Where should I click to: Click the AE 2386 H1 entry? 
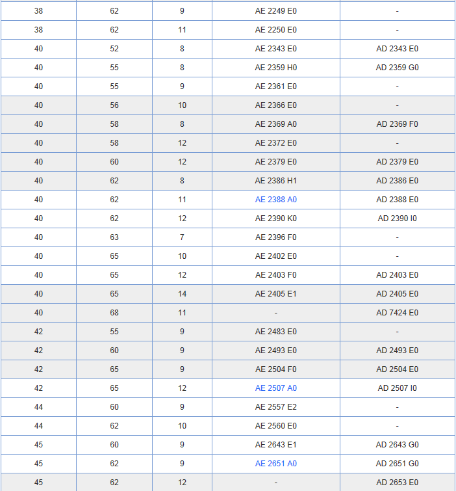pos(275,181)
